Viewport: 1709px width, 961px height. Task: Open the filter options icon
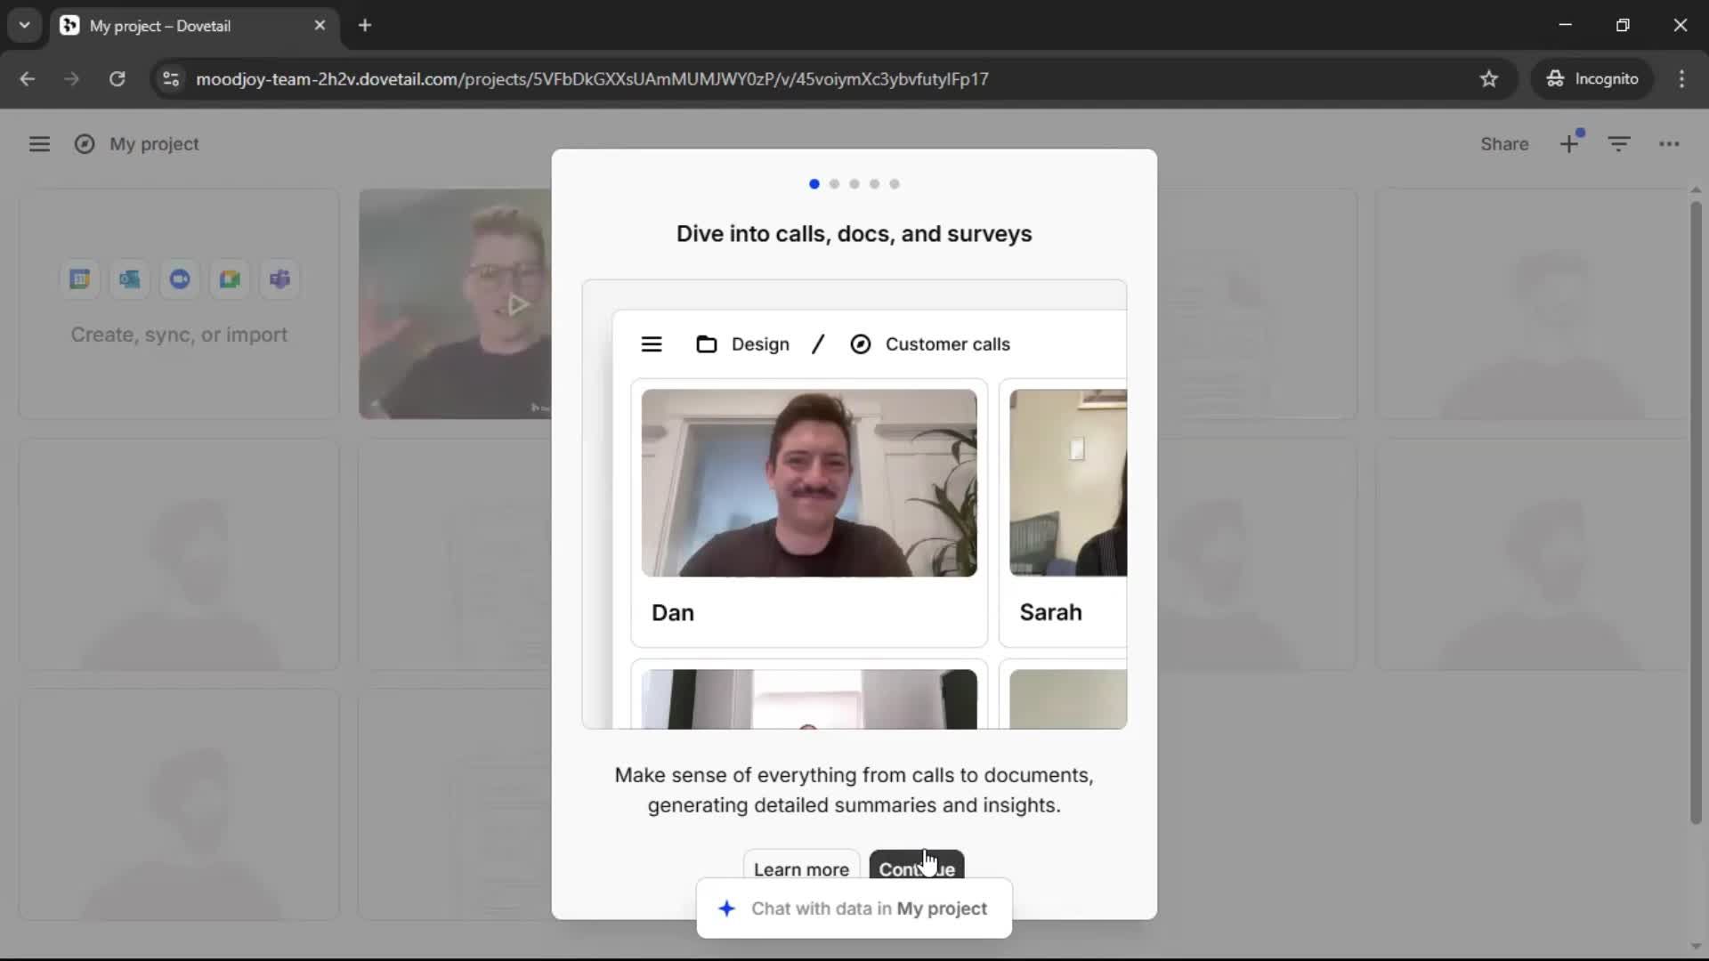tap(1619, 144)
